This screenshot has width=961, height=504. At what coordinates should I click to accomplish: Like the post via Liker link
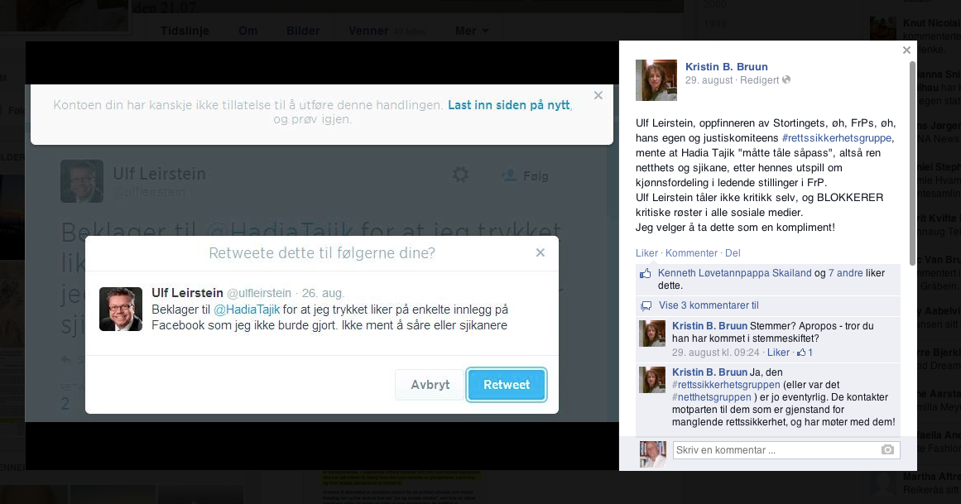point(646,253)
